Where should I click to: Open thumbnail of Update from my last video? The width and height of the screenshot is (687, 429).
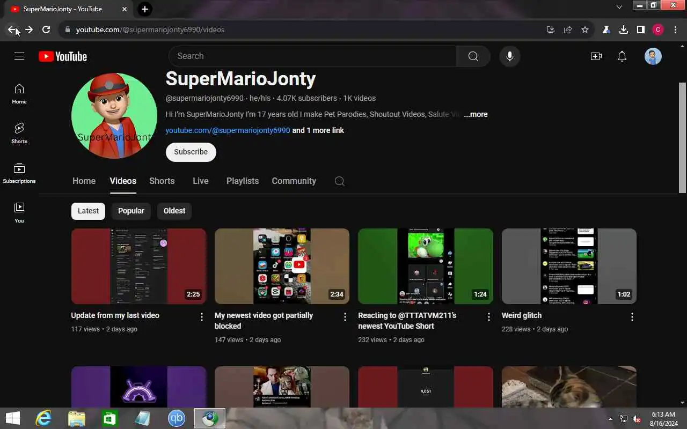(x=138, y=267)
